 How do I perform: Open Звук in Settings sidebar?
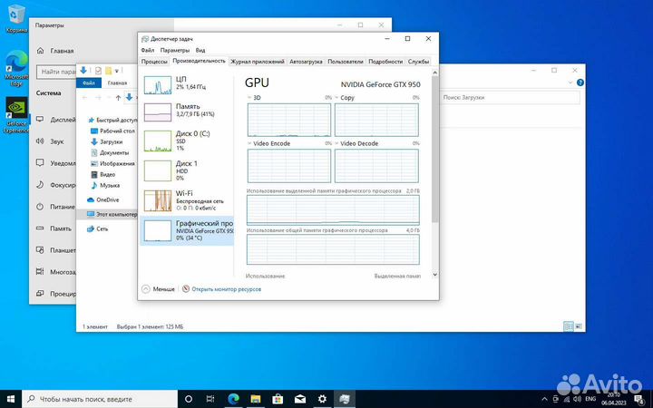point(51,141)
